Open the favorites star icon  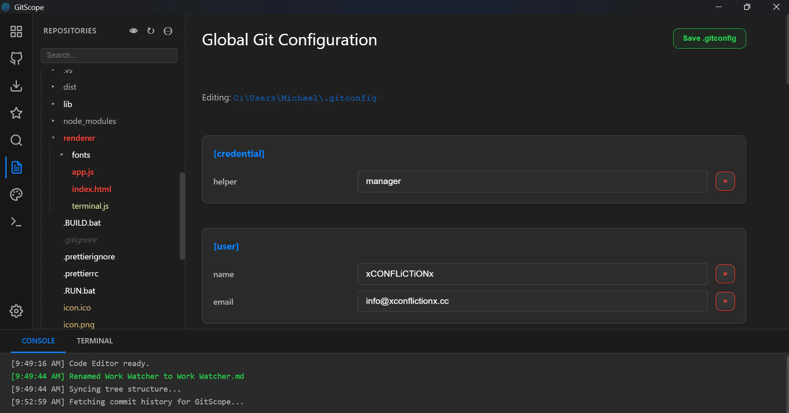coord(16,113)
